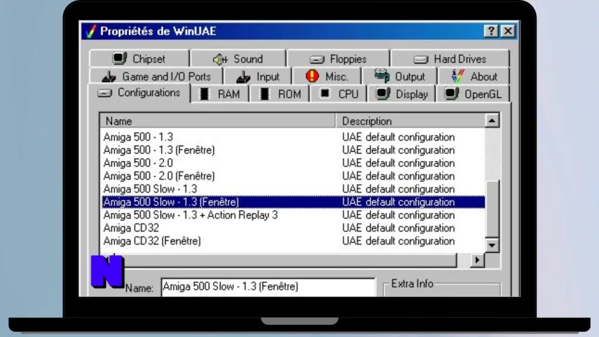Open the Chipset tab
599x337 pixels.
139,59
